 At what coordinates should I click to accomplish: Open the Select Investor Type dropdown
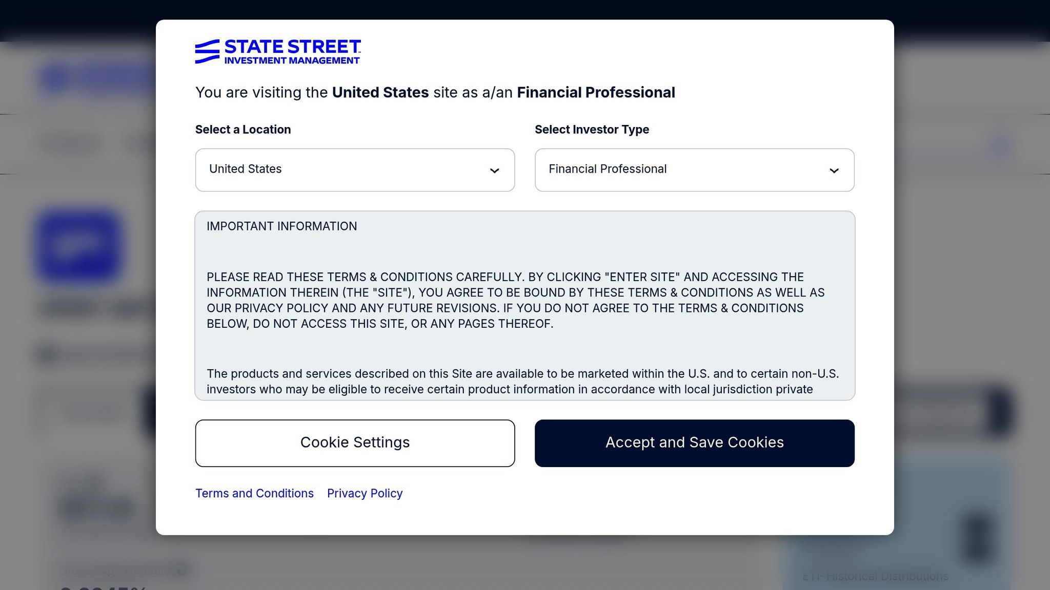694,170
